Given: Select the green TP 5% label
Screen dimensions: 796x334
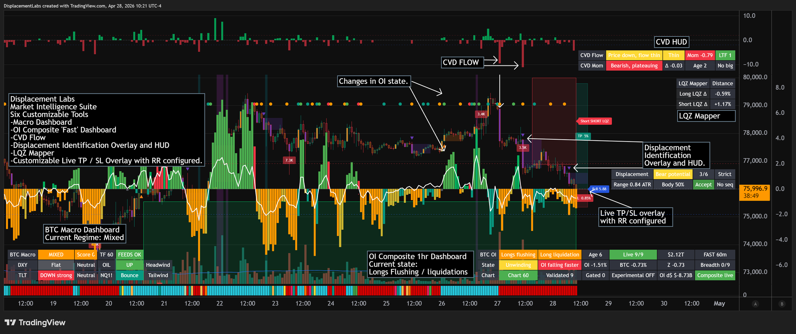Looking at the screenshot, I should pos(583,136).
